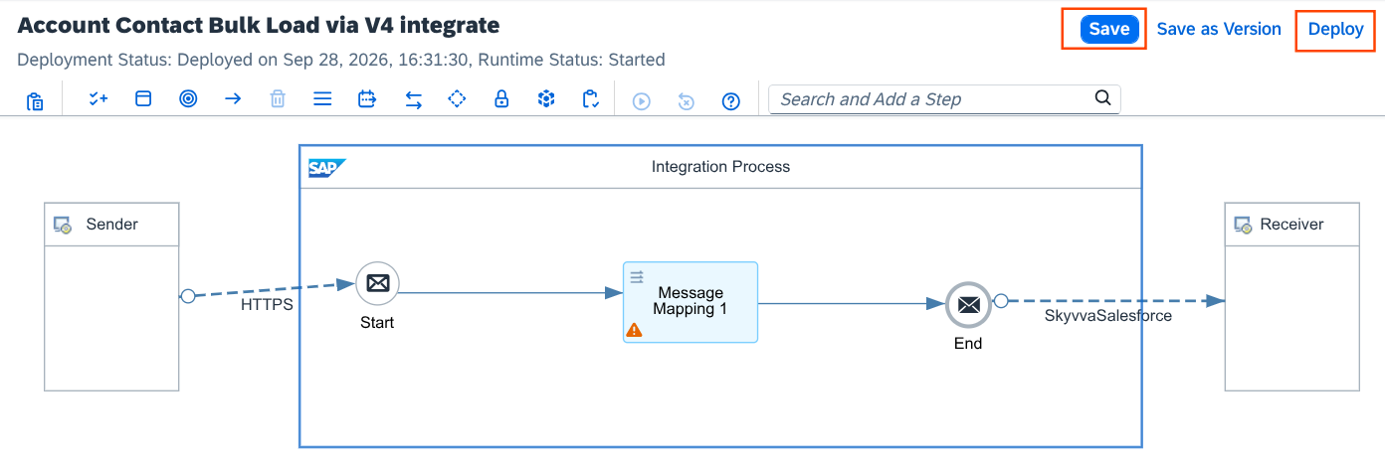Image resolution: width=1385 pixels, height=467 pixels.
Task: Click warning triangle on Message Mapping 1
Action: click(x=635, y=330)
